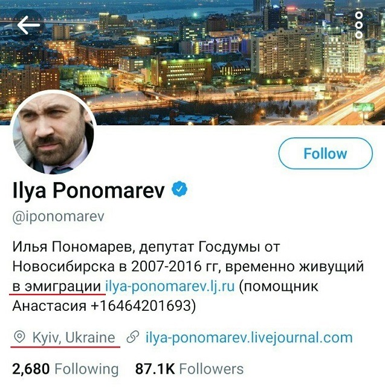
Task: Tap the back arrow icon
Action: (28, 25)
